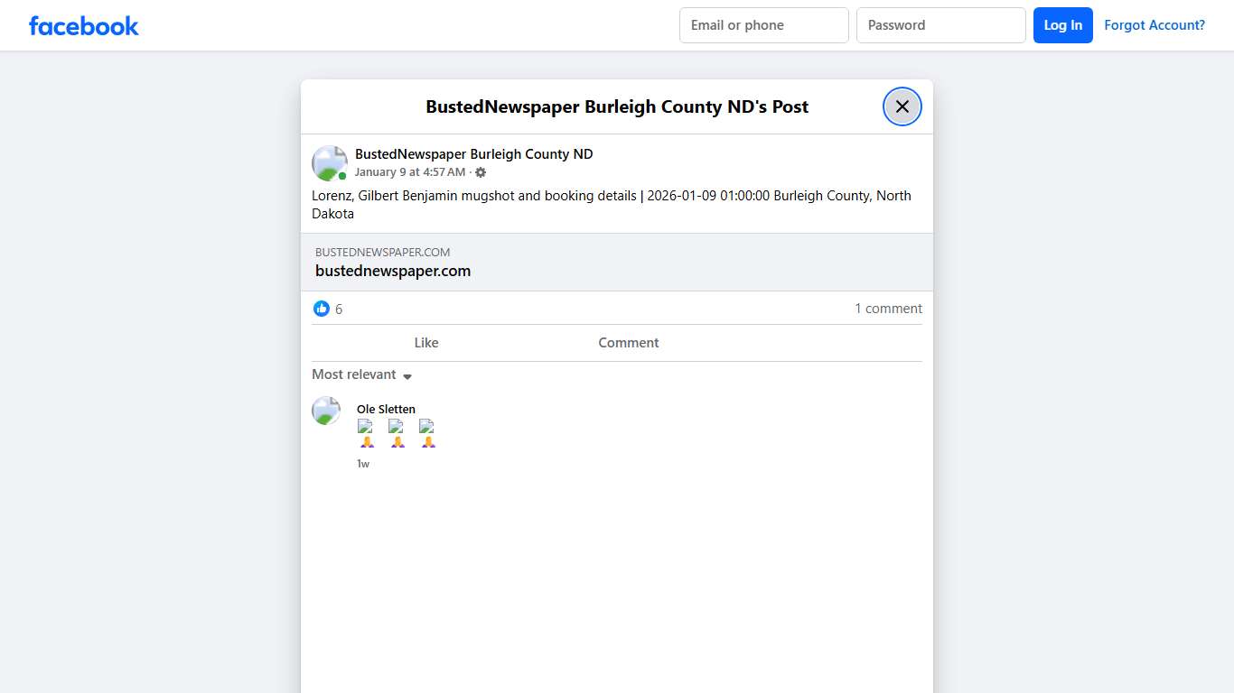
Task: Open BustedNewspaper page profile picture
Action: [x=330, y=163]
